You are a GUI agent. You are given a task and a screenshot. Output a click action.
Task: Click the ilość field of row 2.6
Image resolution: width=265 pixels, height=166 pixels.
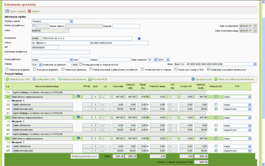tap(96, 109)
